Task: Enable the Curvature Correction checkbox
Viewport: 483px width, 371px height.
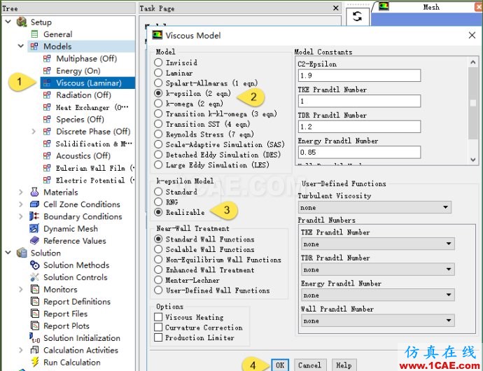Action: pyautogui.click(x=159, y=328)
